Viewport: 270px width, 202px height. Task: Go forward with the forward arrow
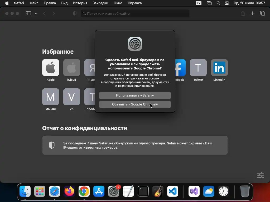pyautogui.click(x=54, y=13)
